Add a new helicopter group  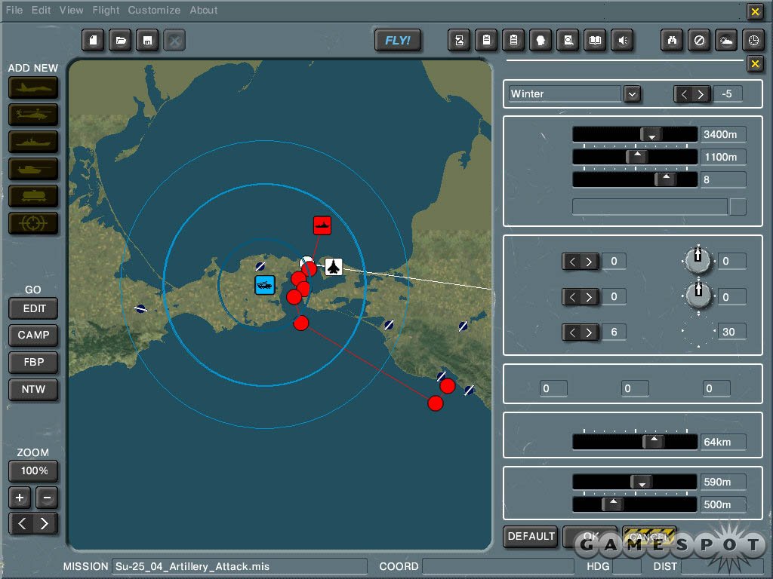click(x=33, y=114)
